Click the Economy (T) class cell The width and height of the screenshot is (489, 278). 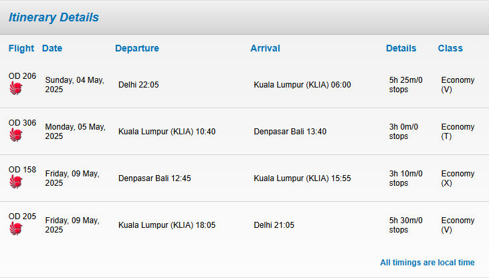[458, 132]
